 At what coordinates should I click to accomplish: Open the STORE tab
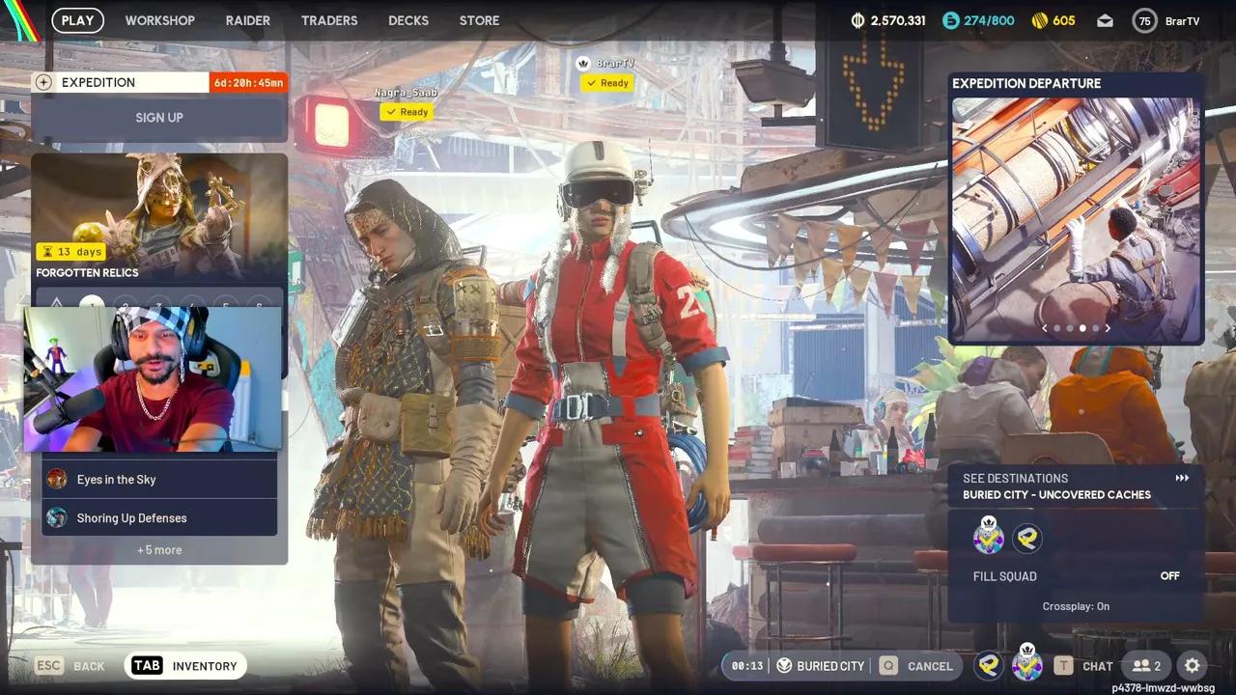point(480,20)
